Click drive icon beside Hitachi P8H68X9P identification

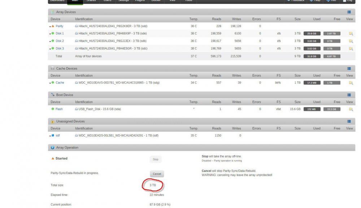77,33
